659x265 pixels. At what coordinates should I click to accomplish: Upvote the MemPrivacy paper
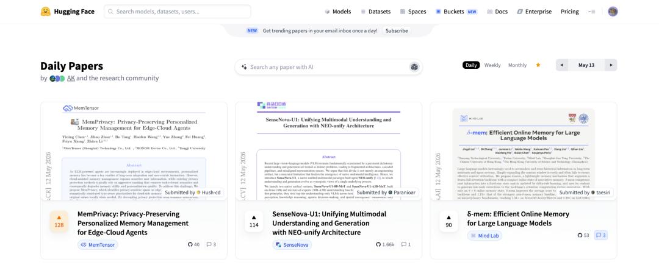tap(59, 221)
